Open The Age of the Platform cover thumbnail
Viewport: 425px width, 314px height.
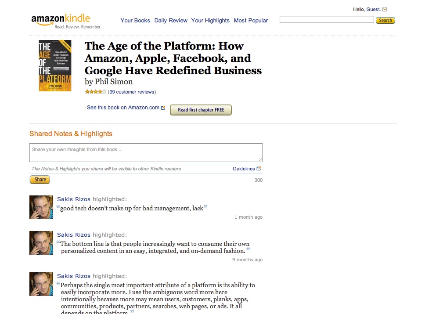click(x=55, y=65)
